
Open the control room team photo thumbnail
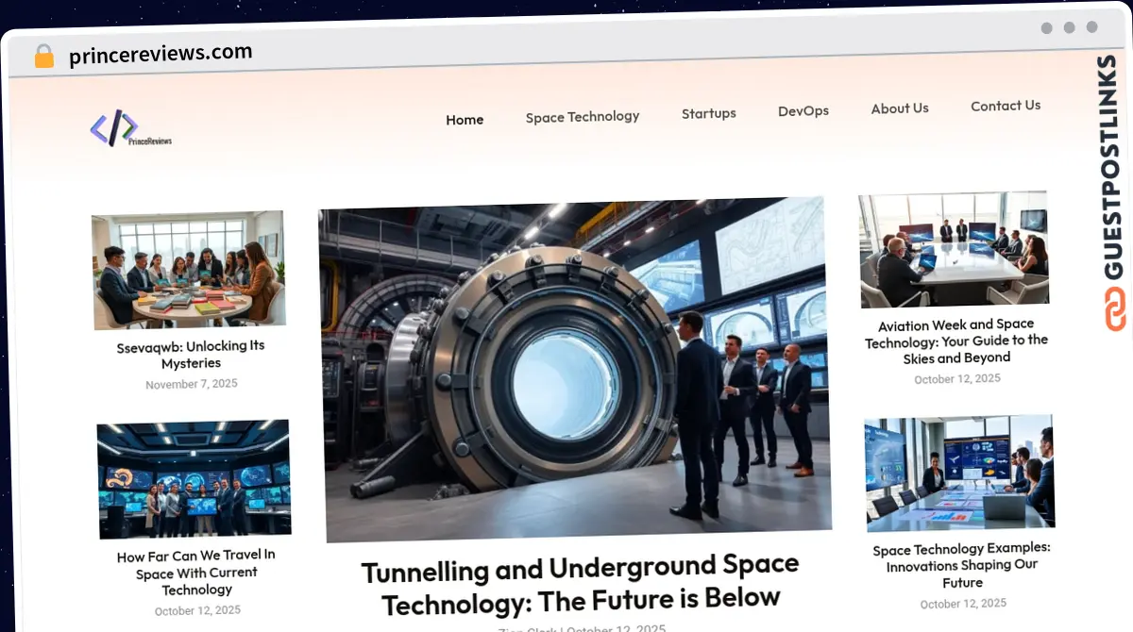coord(194,479)
